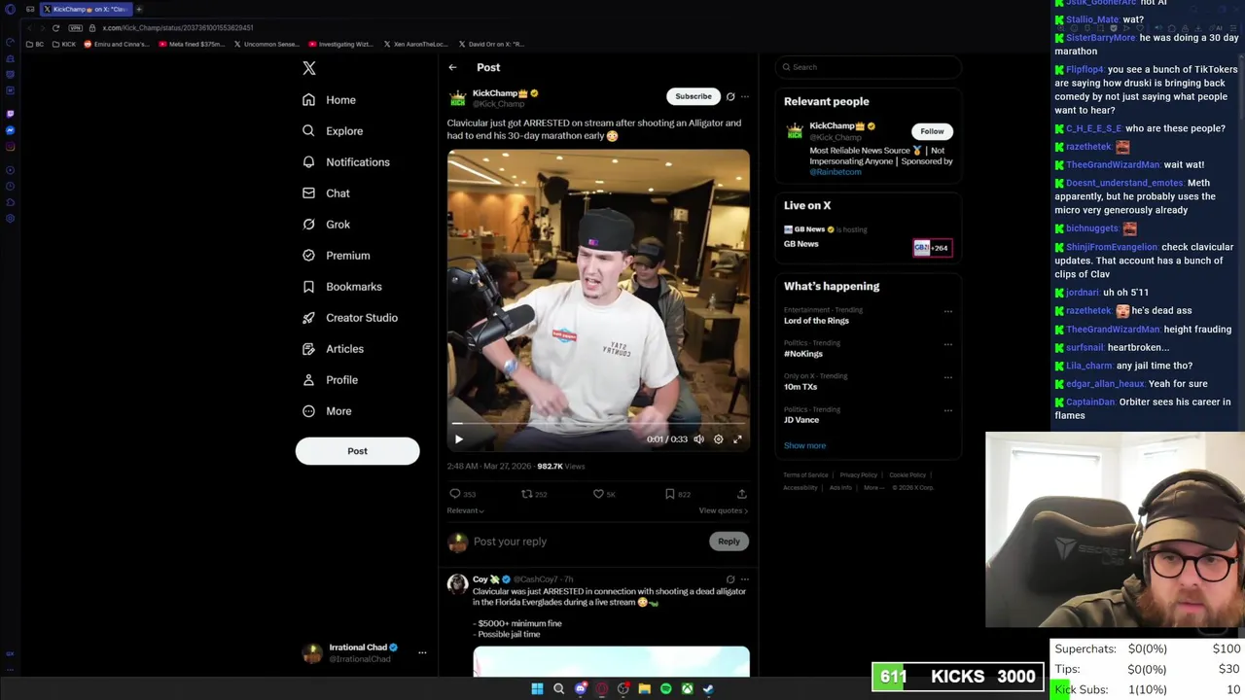Click Show more under What's happening

(x=804, y=445)
